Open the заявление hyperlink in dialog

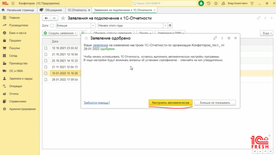click(100, 45)
